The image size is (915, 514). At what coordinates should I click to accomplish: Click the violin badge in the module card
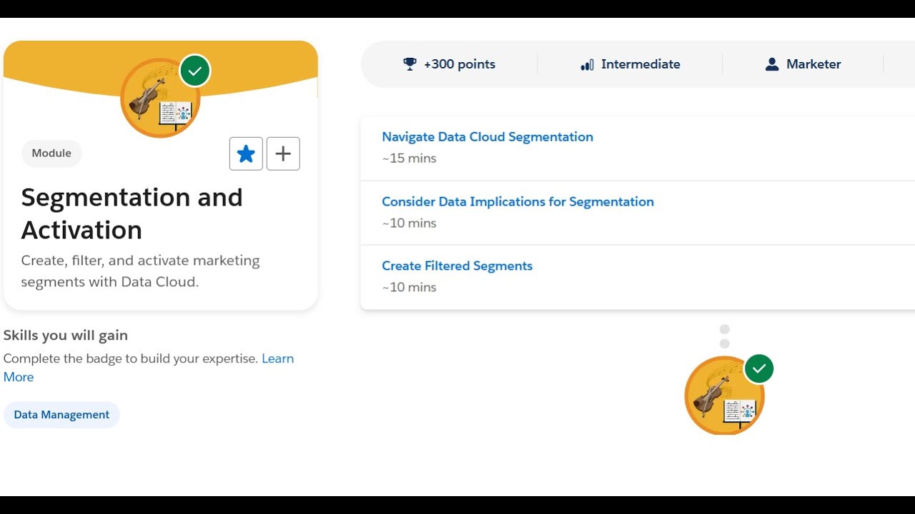coord(160,98)
